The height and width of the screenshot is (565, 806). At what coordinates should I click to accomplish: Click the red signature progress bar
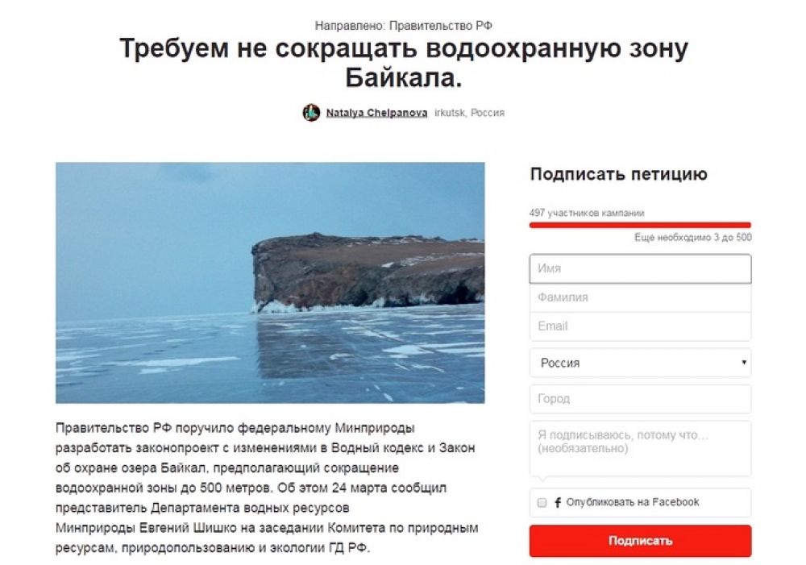pyautogui.click(x=640, y=225)
